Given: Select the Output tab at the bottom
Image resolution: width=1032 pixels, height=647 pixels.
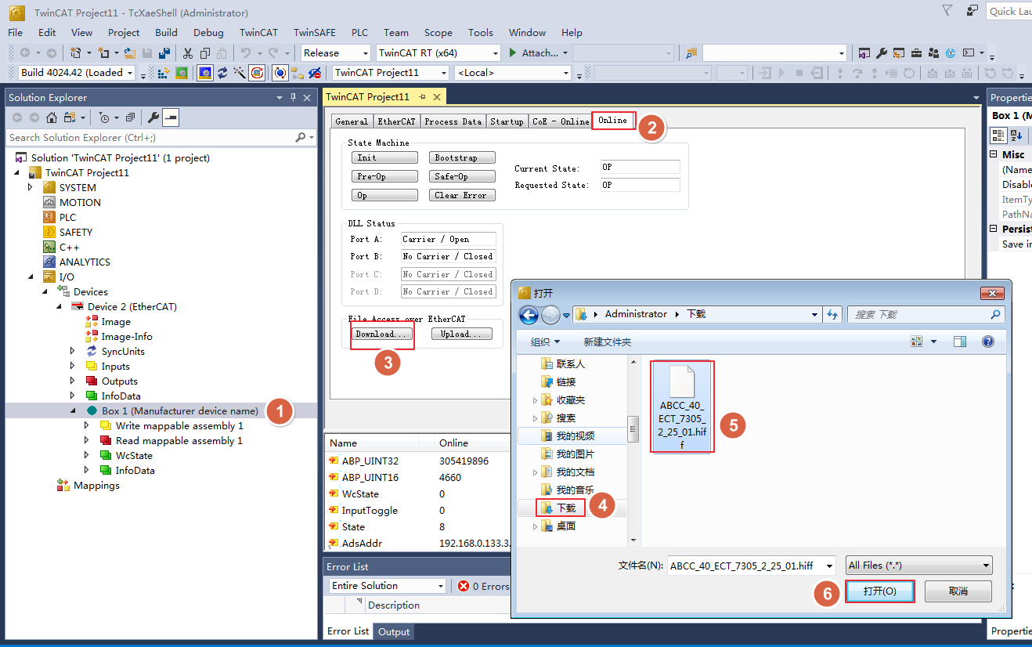Looking at the screenshot, I should (x=394, y=632).
